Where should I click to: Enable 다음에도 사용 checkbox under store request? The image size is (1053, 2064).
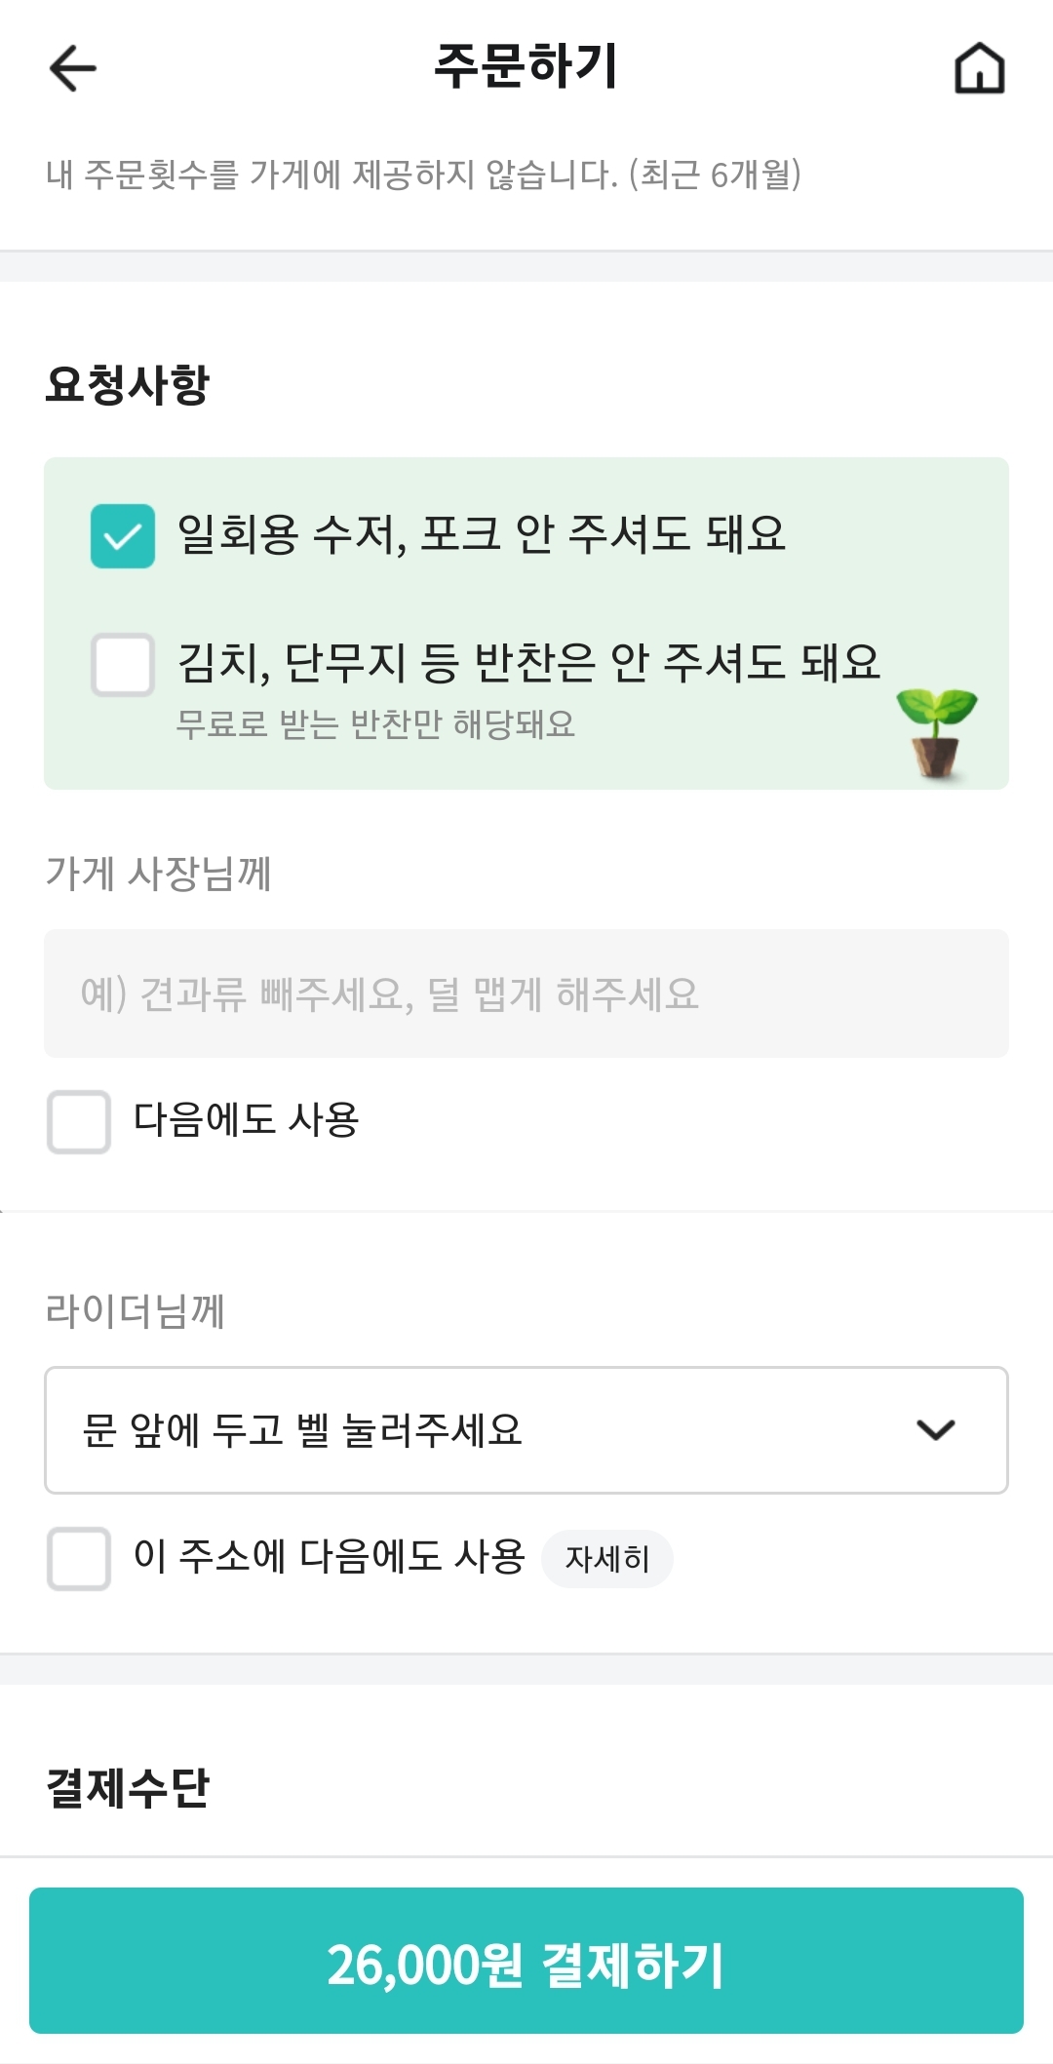79,1121
